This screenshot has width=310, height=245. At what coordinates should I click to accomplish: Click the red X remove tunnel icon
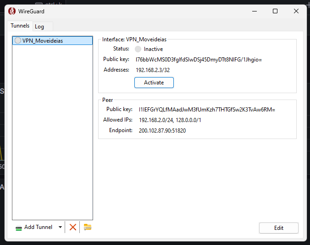pyautogui.click(x=72, y=227)
